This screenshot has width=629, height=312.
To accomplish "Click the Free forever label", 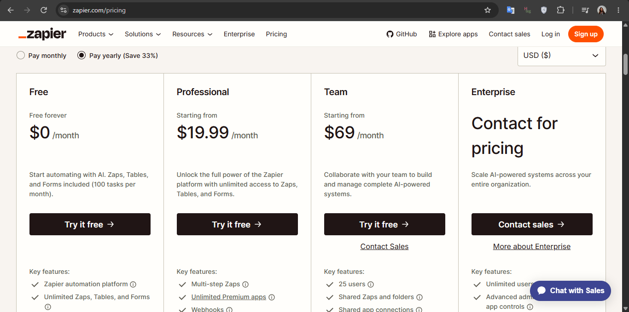I will coord(48,115).
